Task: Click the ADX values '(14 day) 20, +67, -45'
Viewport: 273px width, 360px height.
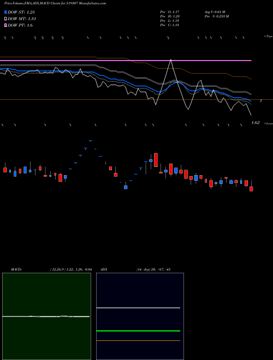Action: [x=153, y=269]
